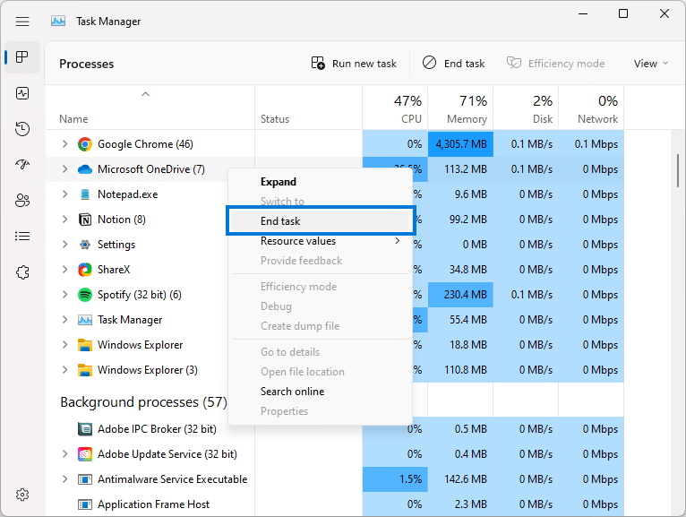Expand the Notepad.exe process group
This screenshot has height=517, width=686.
tap(64, 194)
